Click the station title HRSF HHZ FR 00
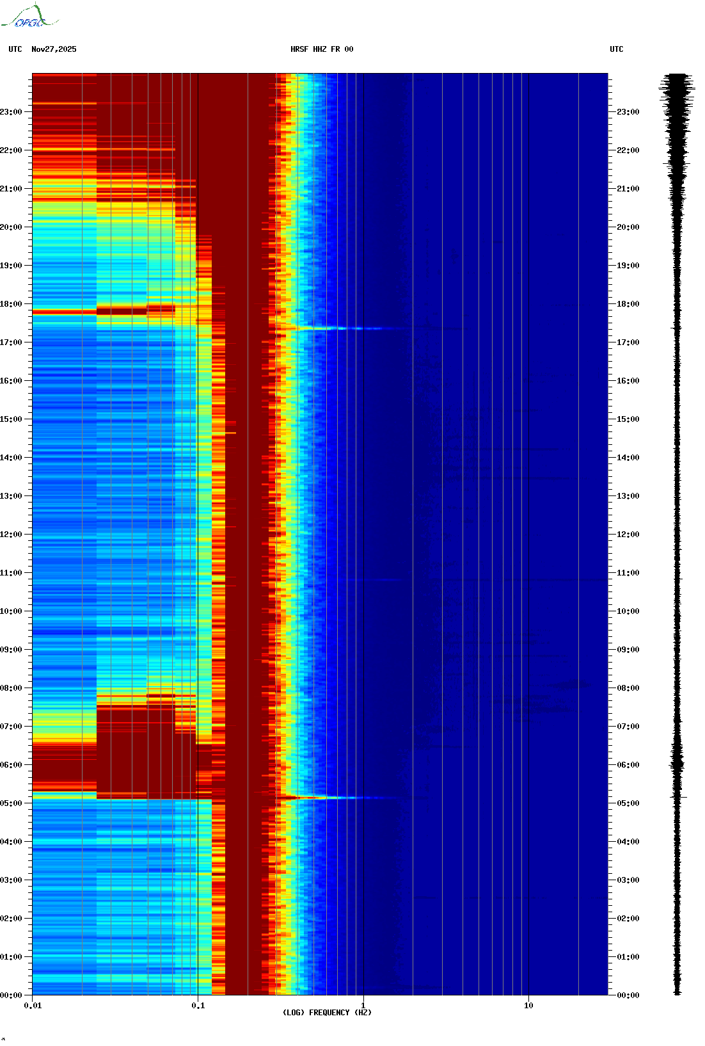Viewport: 705px width, 1046px height. pyautogui.click(x=322, y=49)
